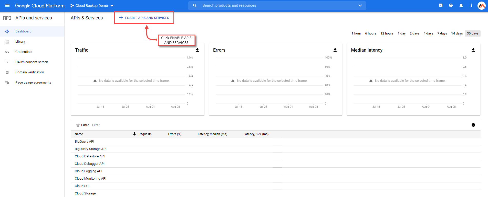Open the three-dot settings menu
The height and width of the screenshot is (197, 488).
coord(471,5)
